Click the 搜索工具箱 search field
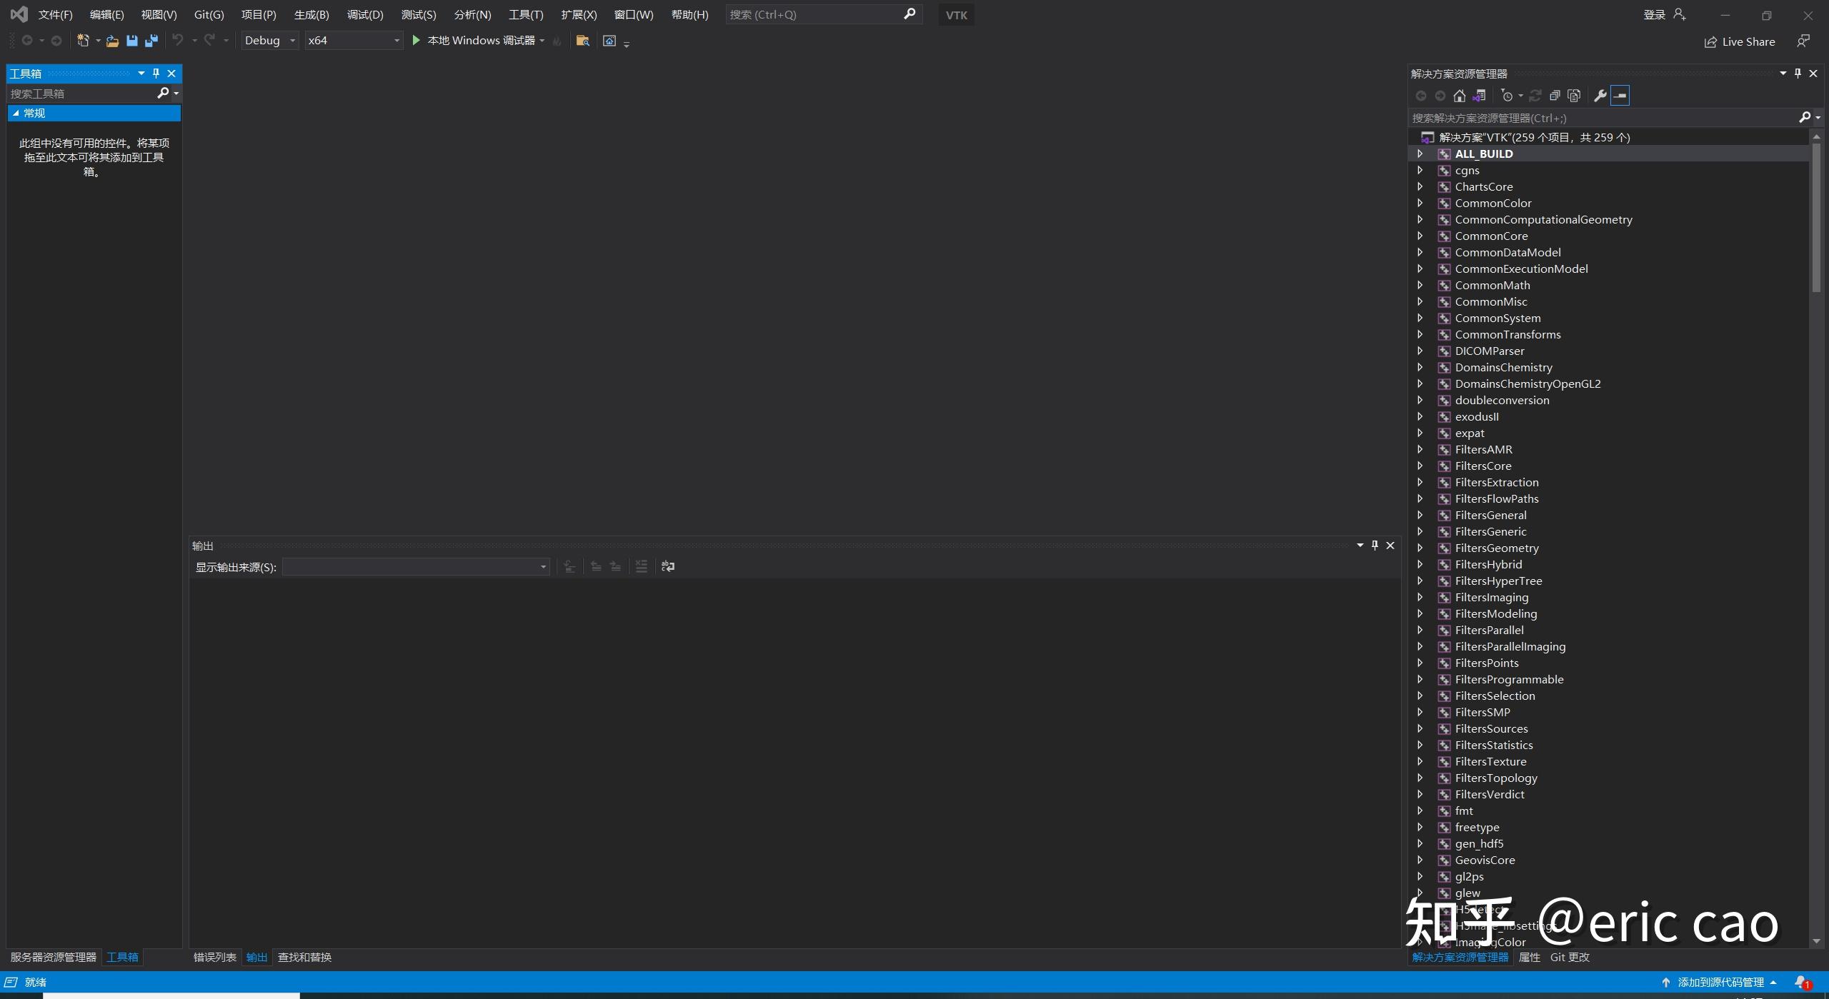Image resolution: width=1829 pixels, height=999 pixels. coord(80,94)
